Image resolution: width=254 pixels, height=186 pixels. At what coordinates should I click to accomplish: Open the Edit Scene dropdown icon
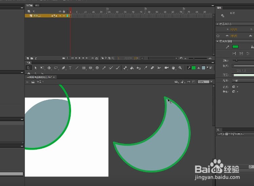tap(177, 82)
